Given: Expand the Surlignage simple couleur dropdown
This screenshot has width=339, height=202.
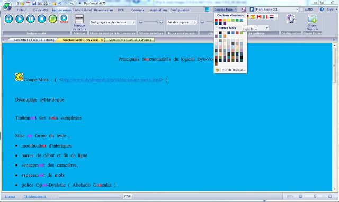Looking at the screenshot, I should click(112, 22).
